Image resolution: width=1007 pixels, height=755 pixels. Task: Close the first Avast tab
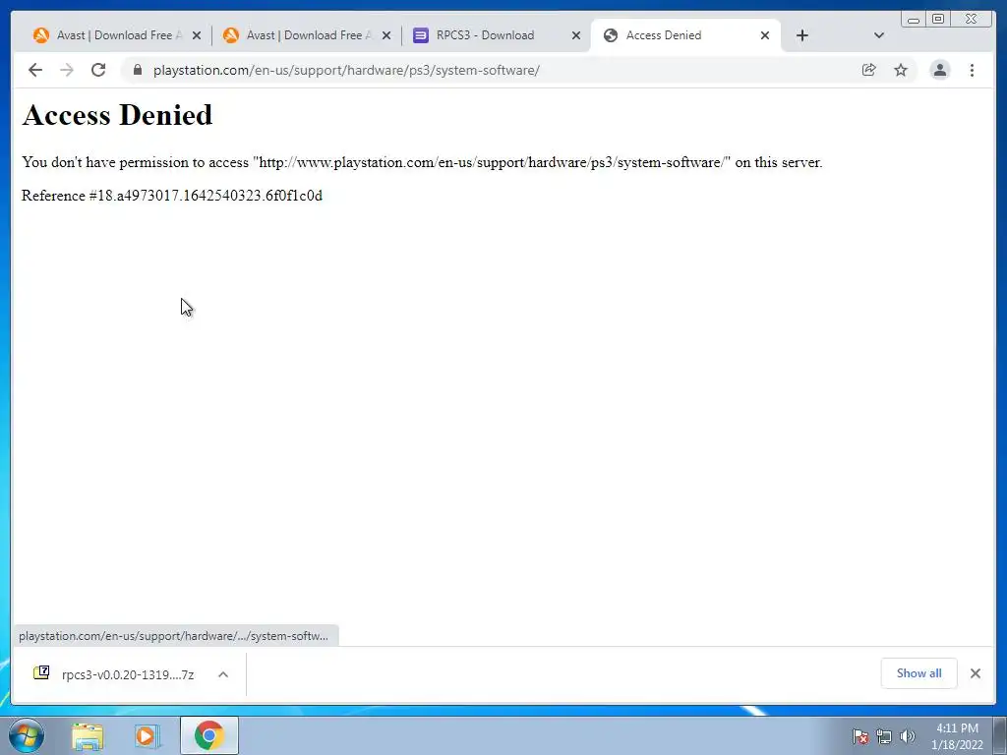(x=197, y=35)
